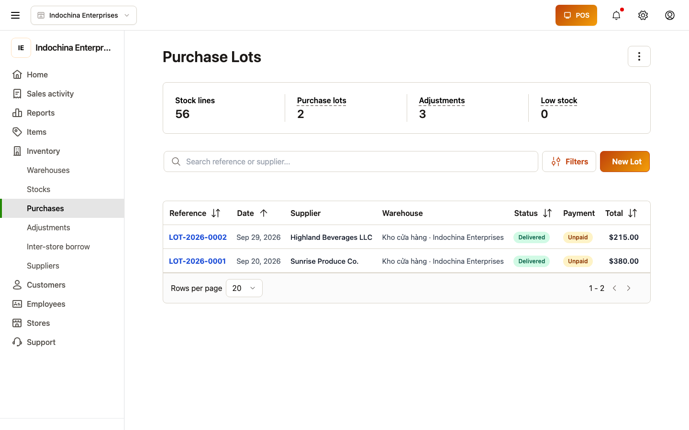Open lot LOT-2026-0001 link
Viewport: 689px width, 430px height.
(197, 261)
